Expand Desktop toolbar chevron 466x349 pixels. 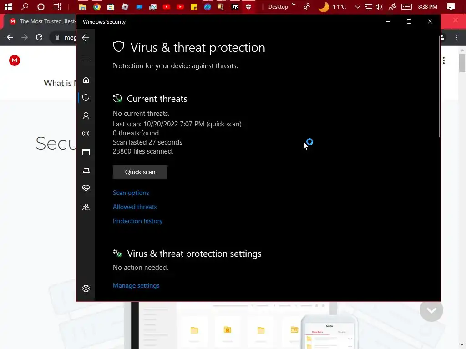pos(294,5)
